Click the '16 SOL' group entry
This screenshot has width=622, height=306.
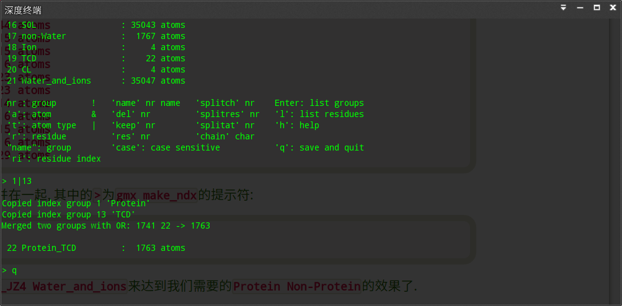coord(96,25)
